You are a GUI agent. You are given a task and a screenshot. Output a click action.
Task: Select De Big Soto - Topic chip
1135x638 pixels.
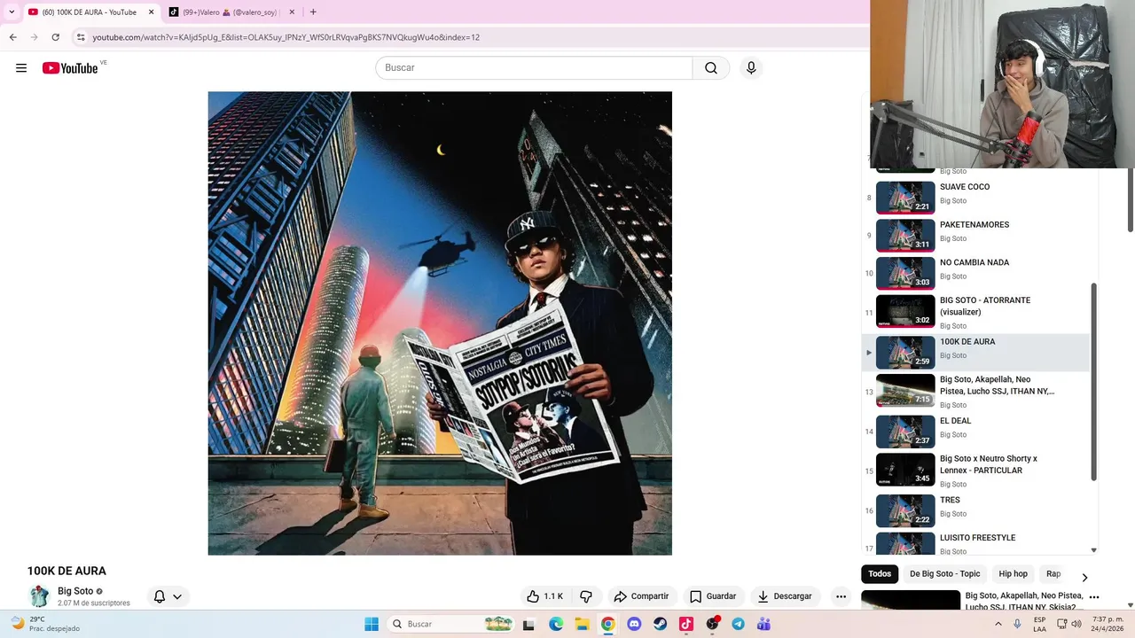[945, 574]
